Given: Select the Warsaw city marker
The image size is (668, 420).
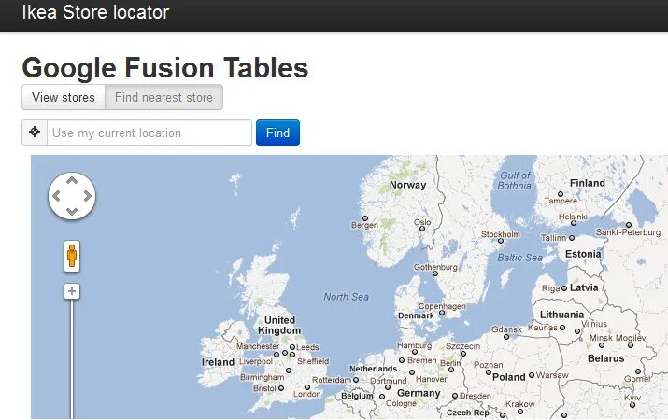Looking at the screenshot, I should pos(532,375).
